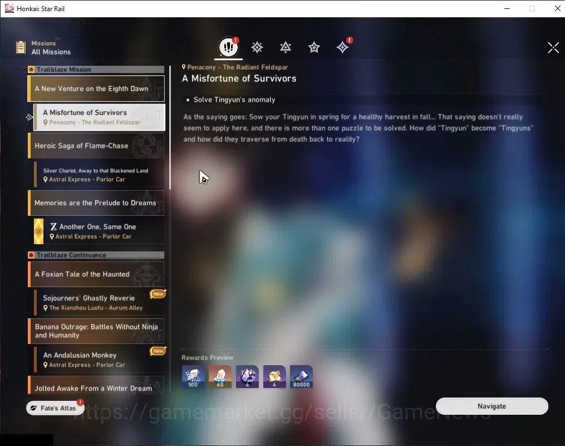565x446 pixels.
Task: Open the four-point star tab with alert
Action: (343, 47)
